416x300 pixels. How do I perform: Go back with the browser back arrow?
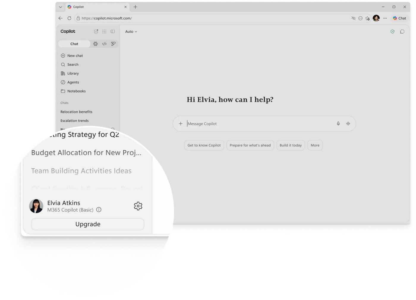pos(60,18)
